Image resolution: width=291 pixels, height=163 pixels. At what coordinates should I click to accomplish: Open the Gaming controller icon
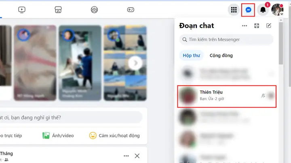131,10
